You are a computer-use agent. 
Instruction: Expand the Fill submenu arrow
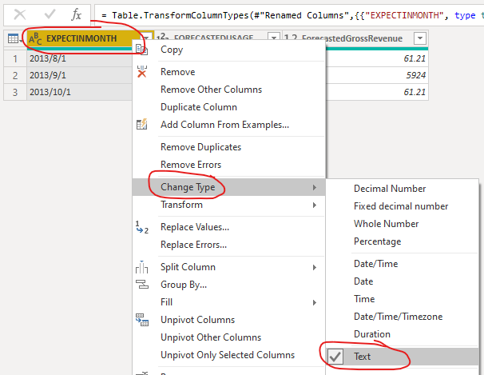point(314,302)
